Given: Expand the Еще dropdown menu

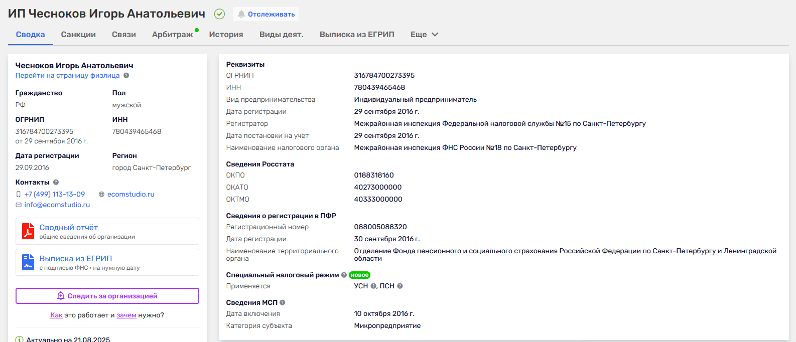Looking at the screenshot, I should click(x=425, y=35).
